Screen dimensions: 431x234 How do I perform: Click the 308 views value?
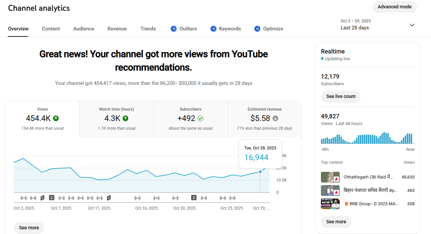tap(411, 204)
